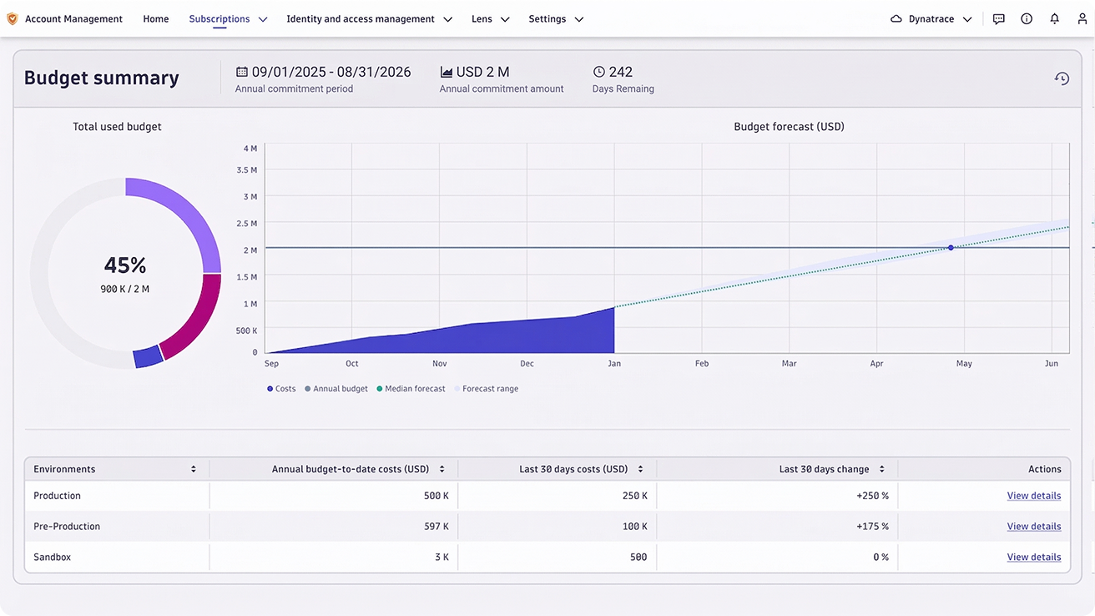Sort by Last 30 days change column
Image resolution: width=1095 pixels, height=616 pixels.
click(x=881, y=469)
